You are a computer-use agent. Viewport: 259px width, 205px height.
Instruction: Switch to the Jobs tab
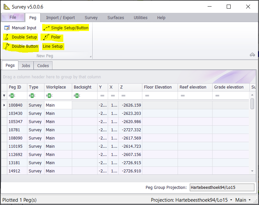coord(26,65)
